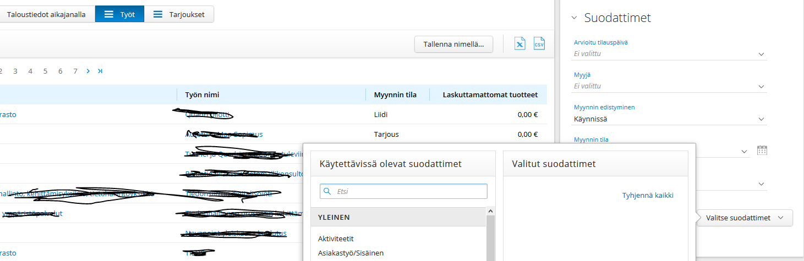
Task: Switch to Tarjoukset tab
Action: [179, 14]
